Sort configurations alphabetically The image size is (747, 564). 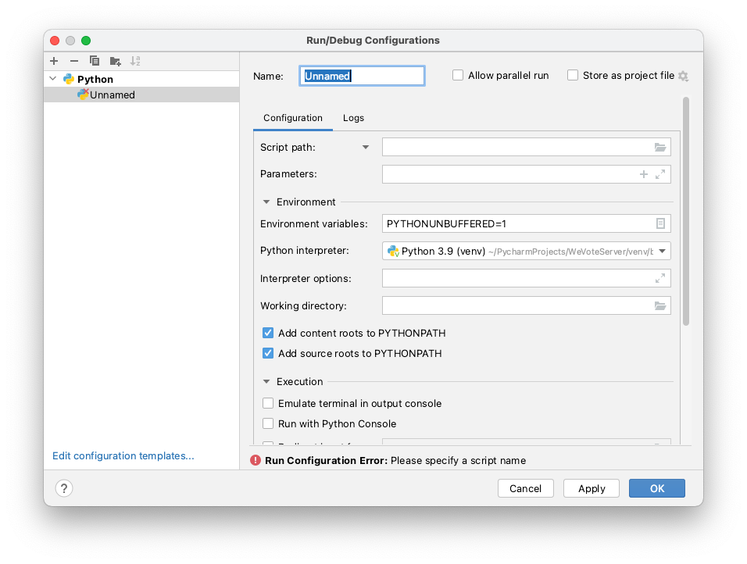(x=135, y=61)
